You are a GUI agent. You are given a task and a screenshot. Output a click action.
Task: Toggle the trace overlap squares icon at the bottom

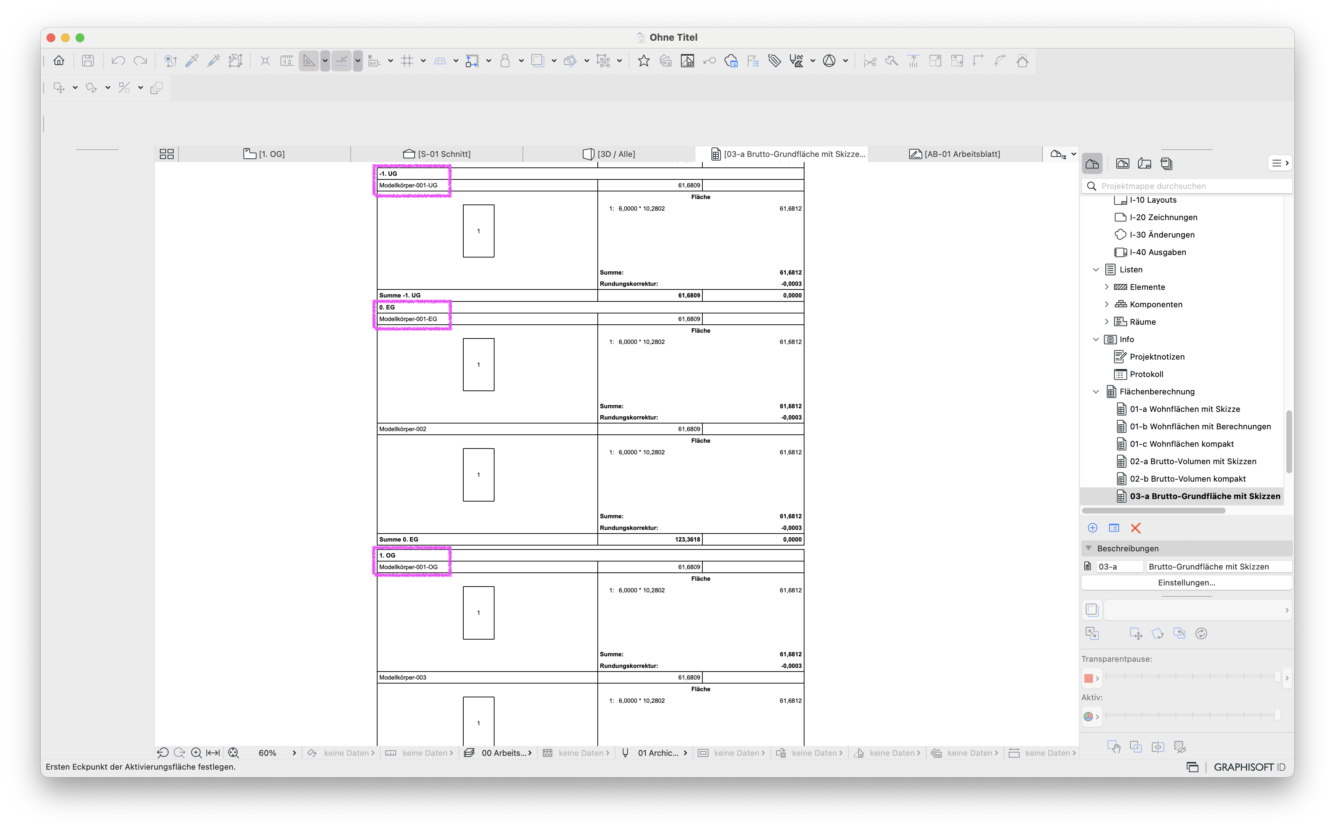click(x=1136, y=747)
